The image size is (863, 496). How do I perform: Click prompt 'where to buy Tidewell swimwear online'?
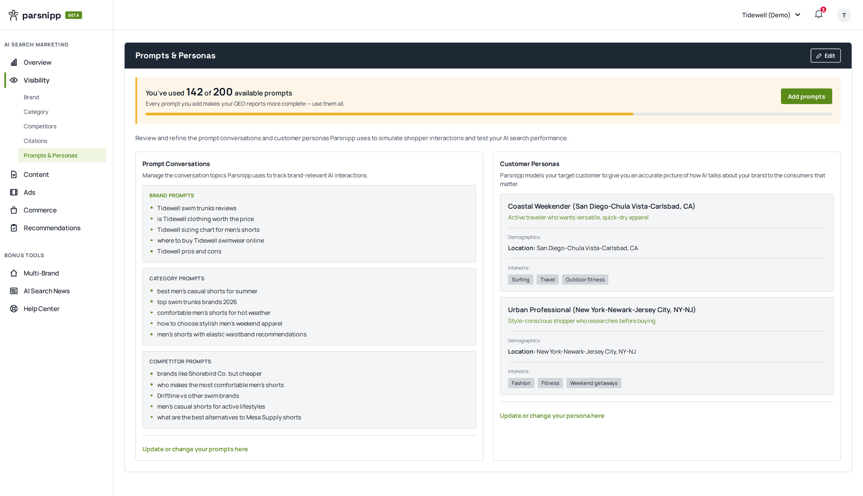(x=210, y=240)
